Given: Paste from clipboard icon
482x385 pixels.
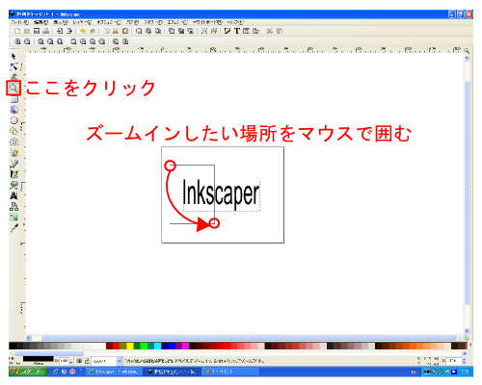Looking at the screenshot, I should 125,31.
